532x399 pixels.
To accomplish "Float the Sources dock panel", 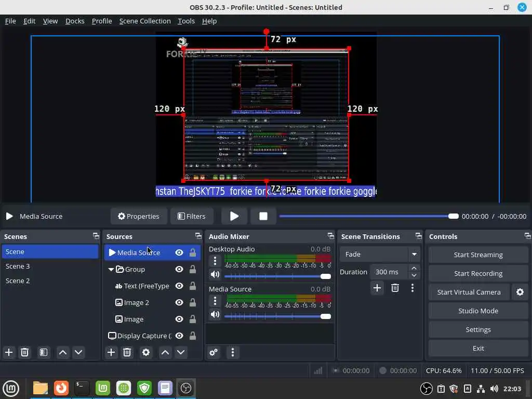I will [x=198, y=236].
